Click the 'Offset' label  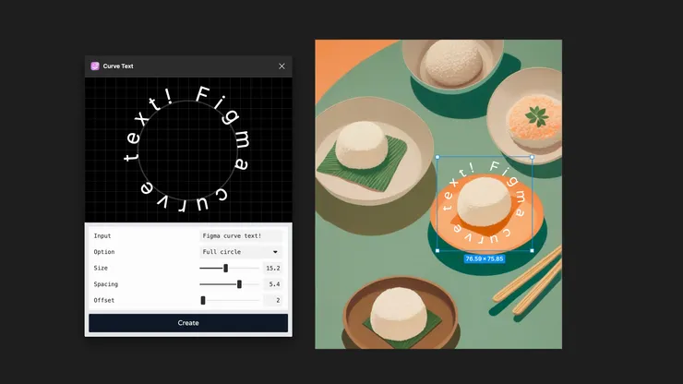point(104,300)
